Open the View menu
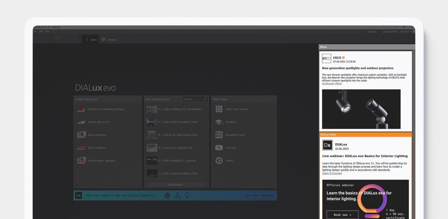448x219 pixels. click(x=47, y=31)
